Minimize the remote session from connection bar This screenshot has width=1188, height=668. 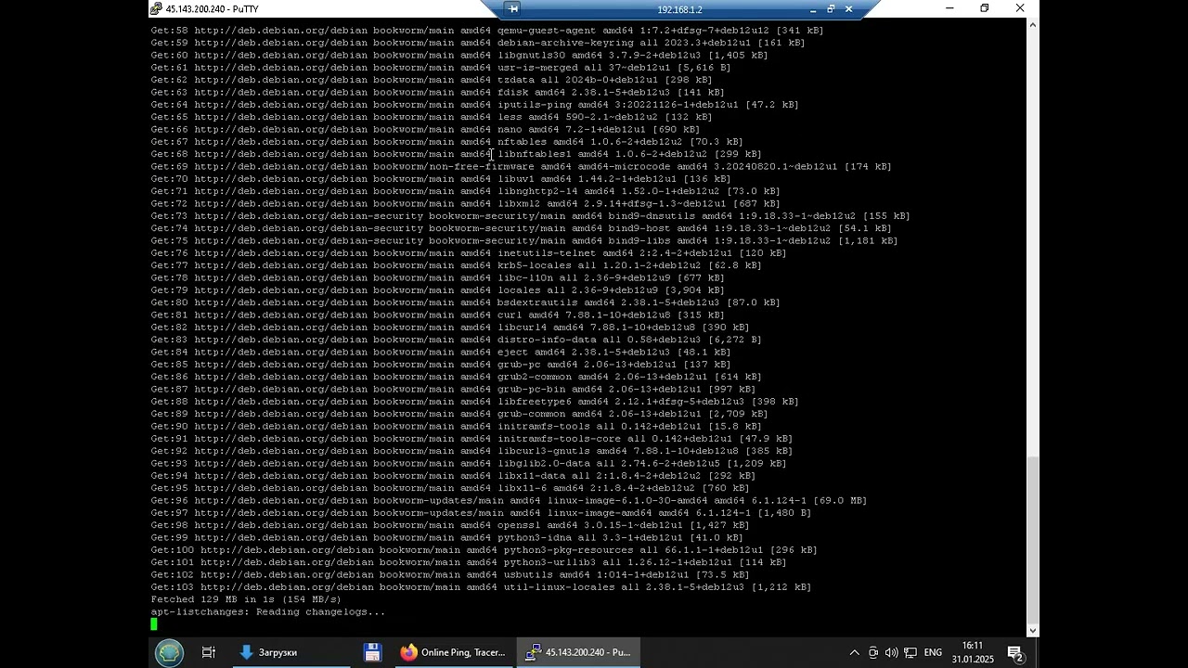click(x=813, y=9)
